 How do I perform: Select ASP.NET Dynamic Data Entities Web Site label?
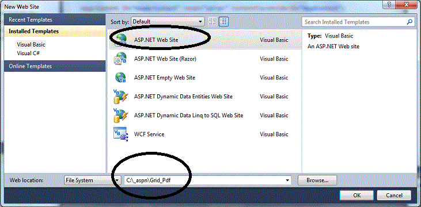pos(183,97)
